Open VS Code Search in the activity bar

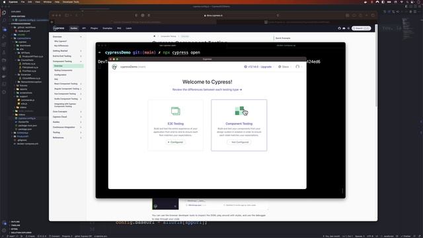4,20
